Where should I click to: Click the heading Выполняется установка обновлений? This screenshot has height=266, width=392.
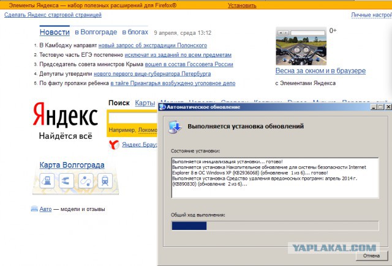coord(246,126)
